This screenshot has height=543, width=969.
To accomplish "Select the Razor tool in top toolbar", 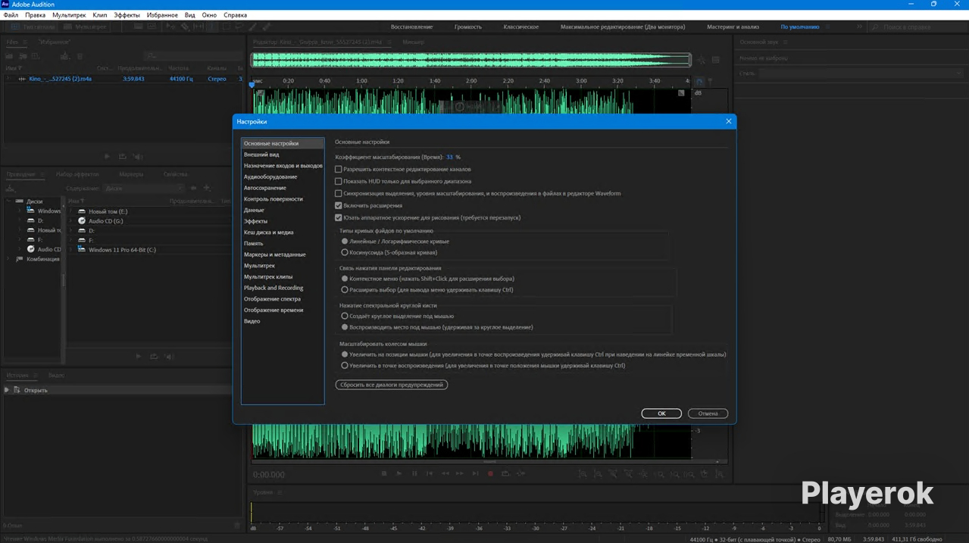I will (184, 27).
